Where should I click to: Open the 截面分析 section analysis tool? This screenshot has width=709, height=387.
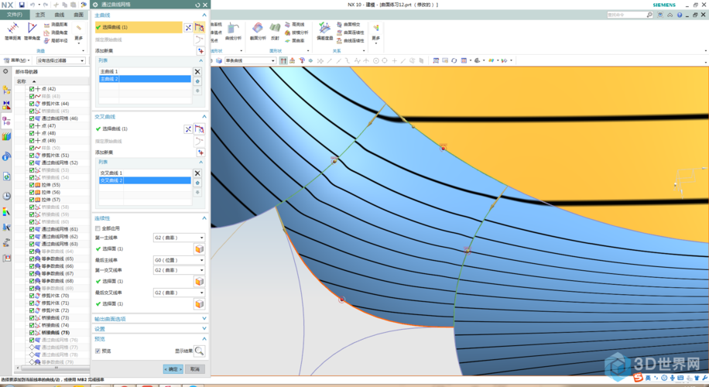(x=258, y=31)
